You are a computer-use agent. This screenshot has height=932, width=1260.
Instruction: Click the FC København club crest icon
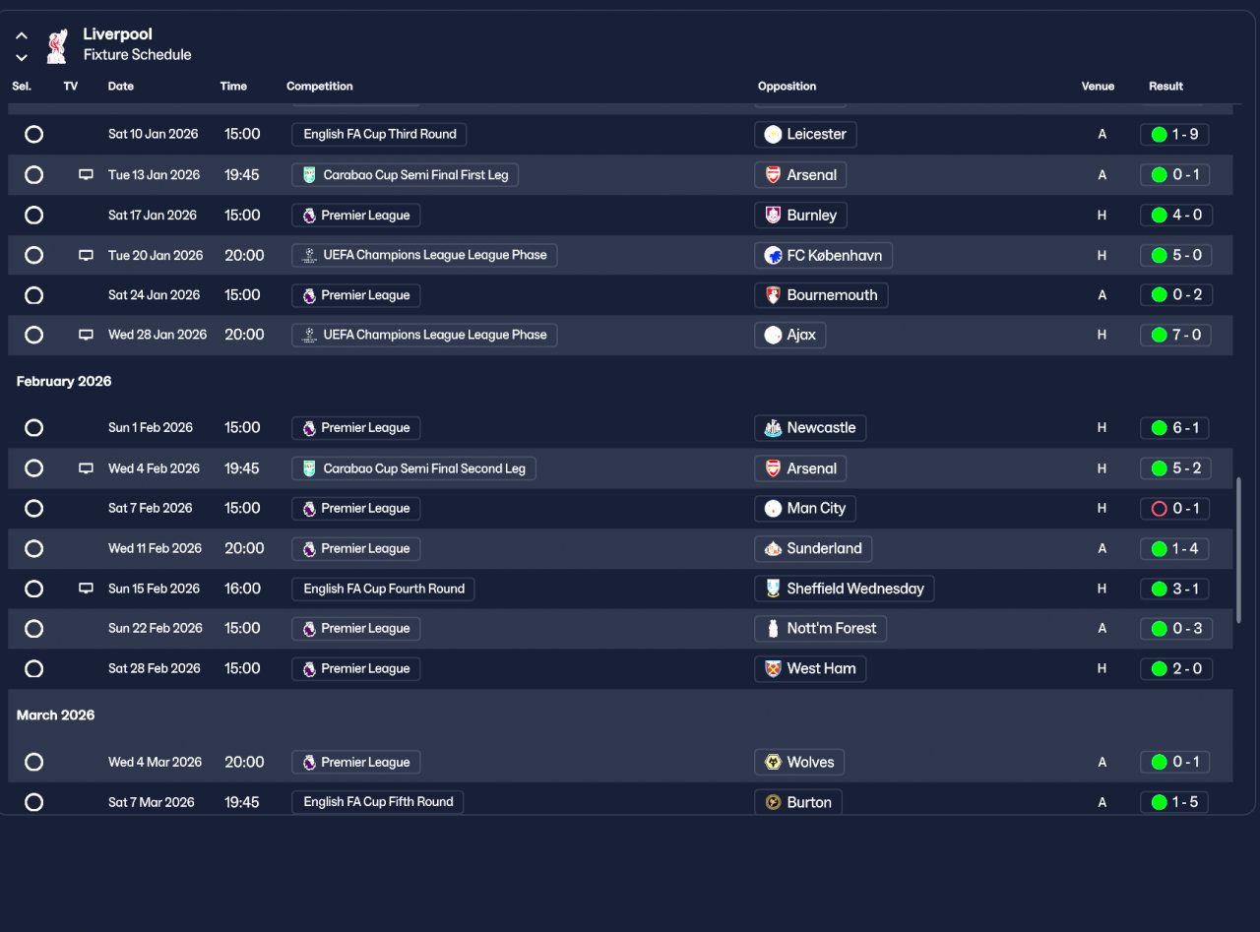774,256
